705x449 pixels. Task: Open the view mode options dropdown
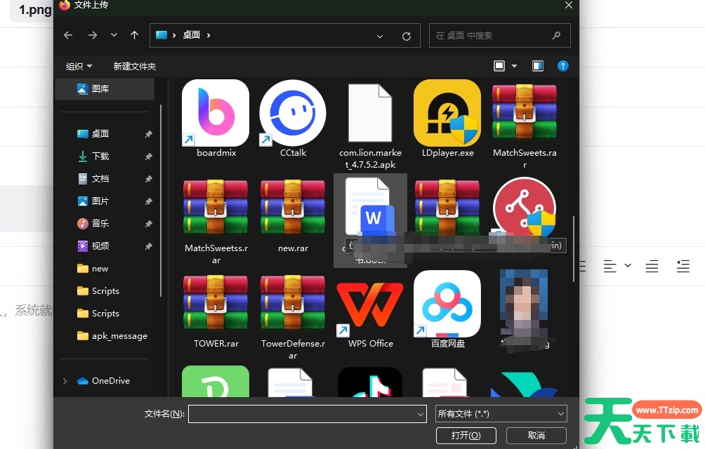click(515, 66)
